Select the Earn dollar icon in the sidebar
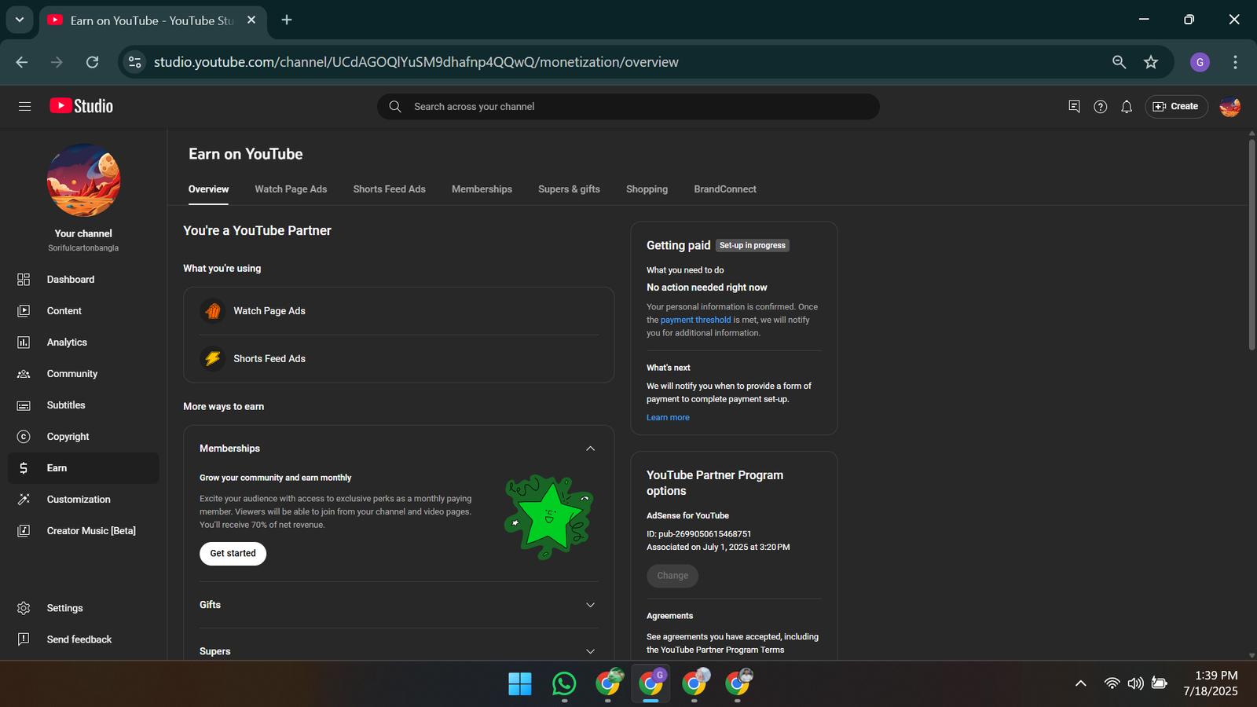The width and height of the screenshot is (1257, 707). pos(24,468)
